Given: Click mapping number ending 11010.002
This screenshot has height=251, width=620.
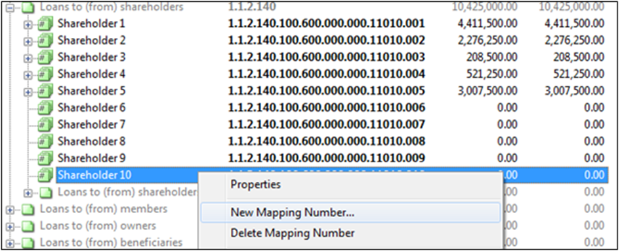Looking at the screenshot, I should (x=326, y=40).
